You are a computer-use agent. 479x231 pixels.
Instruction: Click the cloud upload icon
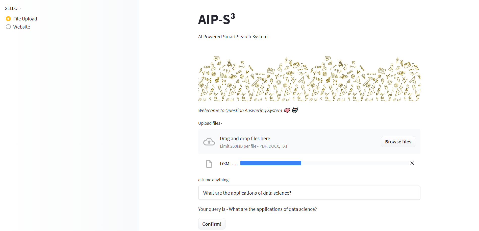click(209, 142)
